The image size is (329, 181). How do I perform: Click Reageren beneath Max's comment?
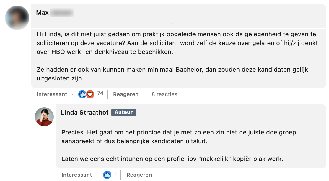click(126, 94)
